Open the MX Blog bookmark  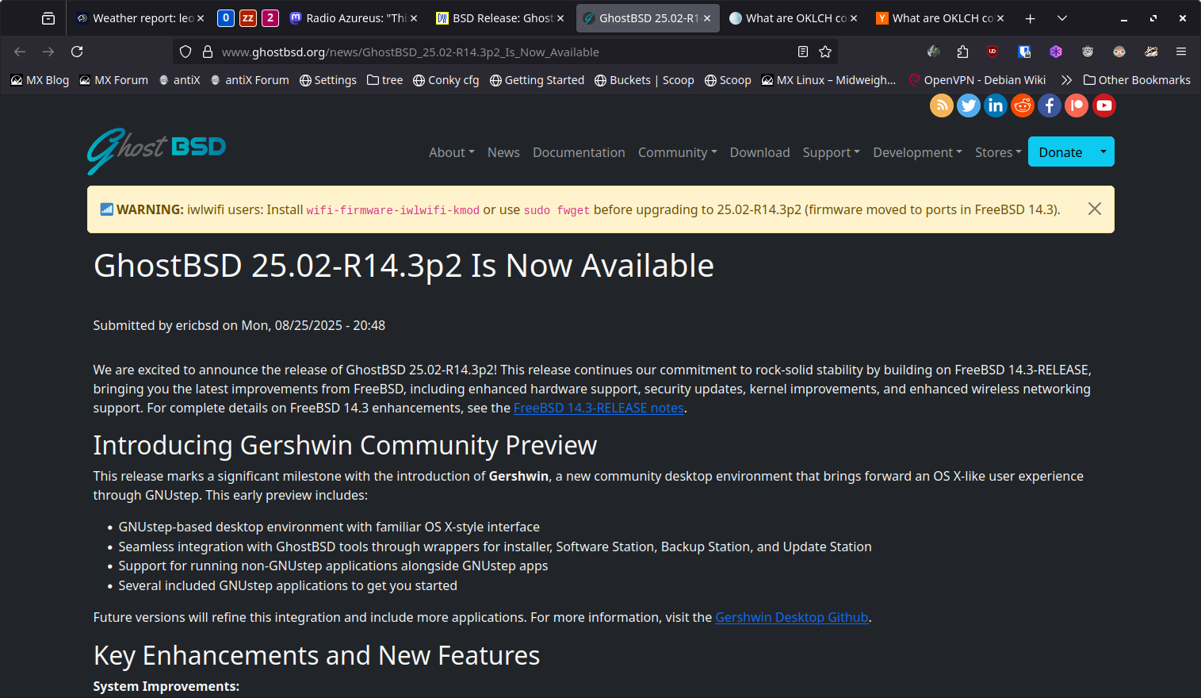coord(40,80)
